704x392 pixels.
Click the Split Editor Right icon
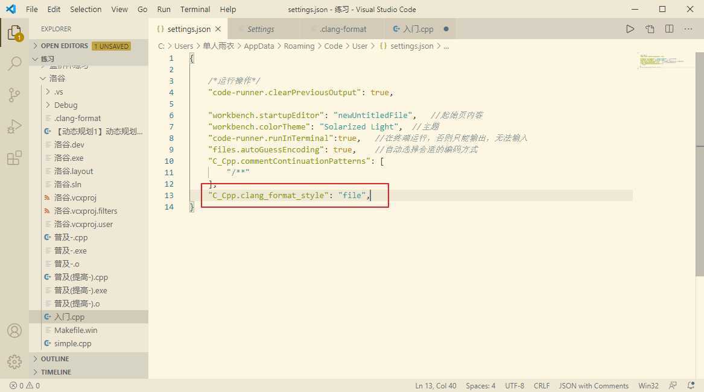(x=669, y=29)
